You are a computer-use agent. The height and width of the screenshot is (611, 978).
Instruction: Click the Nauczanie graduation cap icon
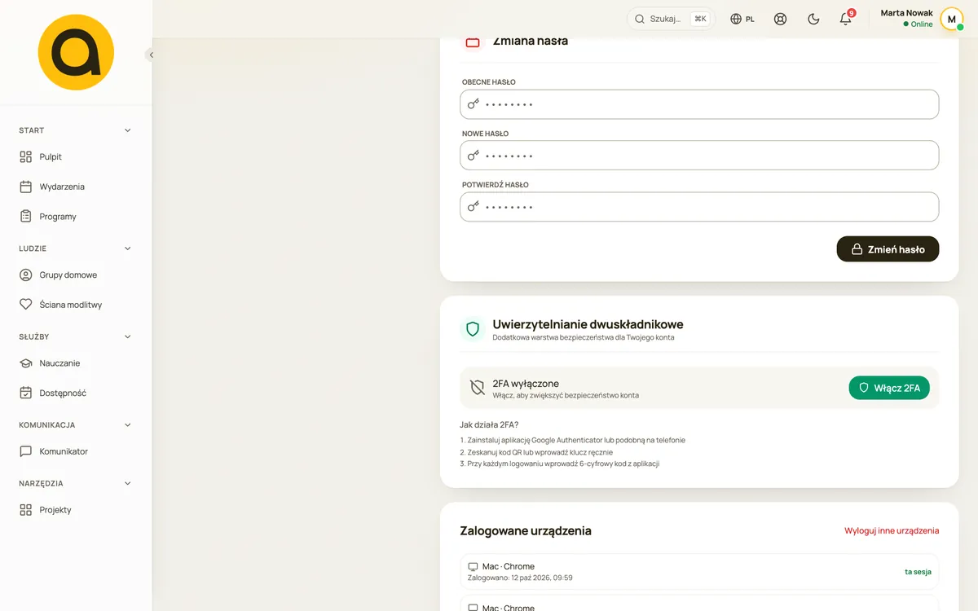click(25, 363)
